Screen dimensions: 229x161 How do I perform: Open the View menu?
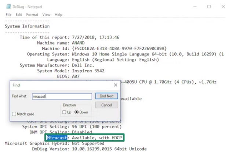(46, 15)
